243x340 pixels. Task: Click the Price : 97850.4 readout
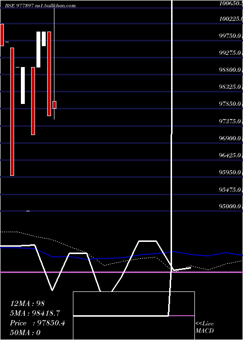[37, 323]
